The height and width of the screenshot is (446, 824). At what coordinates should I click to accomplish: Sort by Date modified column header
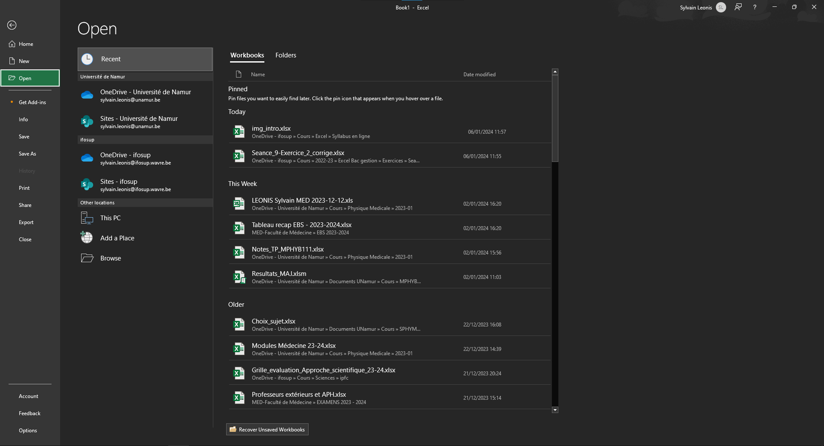coord(479,75)
